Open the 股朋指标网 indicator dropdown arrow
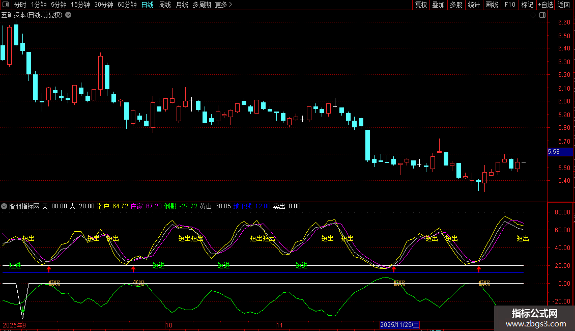 point(5,207)
